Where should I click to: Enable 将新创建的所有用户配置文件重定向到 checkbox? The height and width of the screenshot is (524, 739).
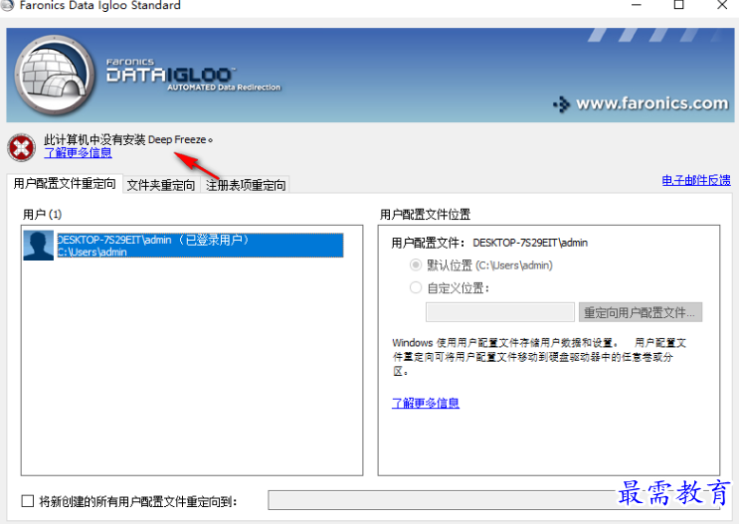point(28,501)
